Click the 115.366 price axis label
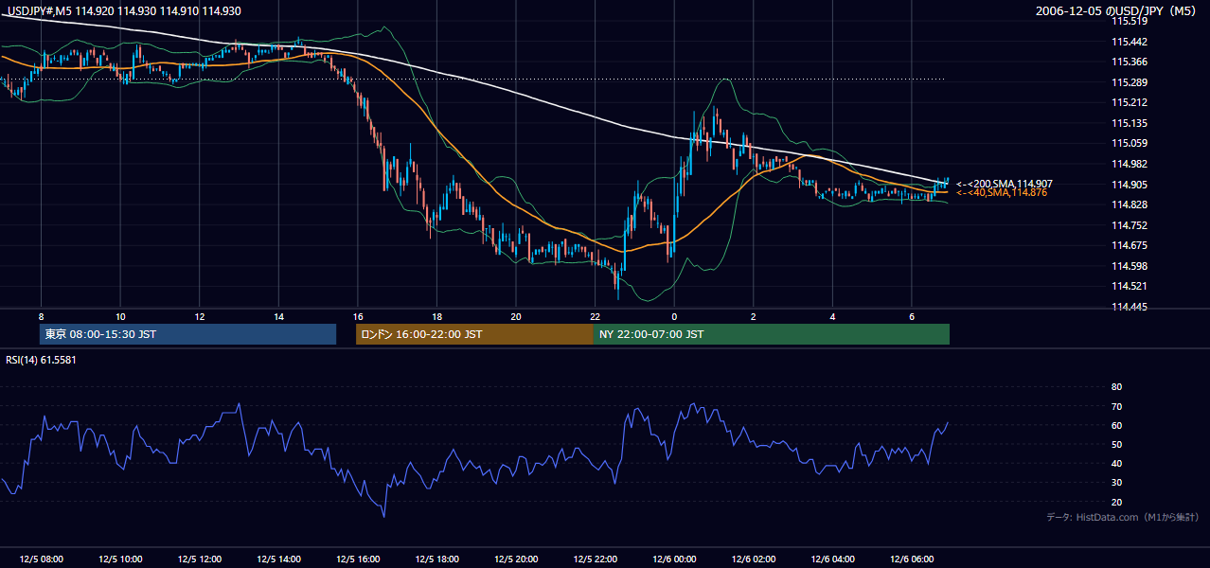The image size is (1210, 568). point(1130,62)
